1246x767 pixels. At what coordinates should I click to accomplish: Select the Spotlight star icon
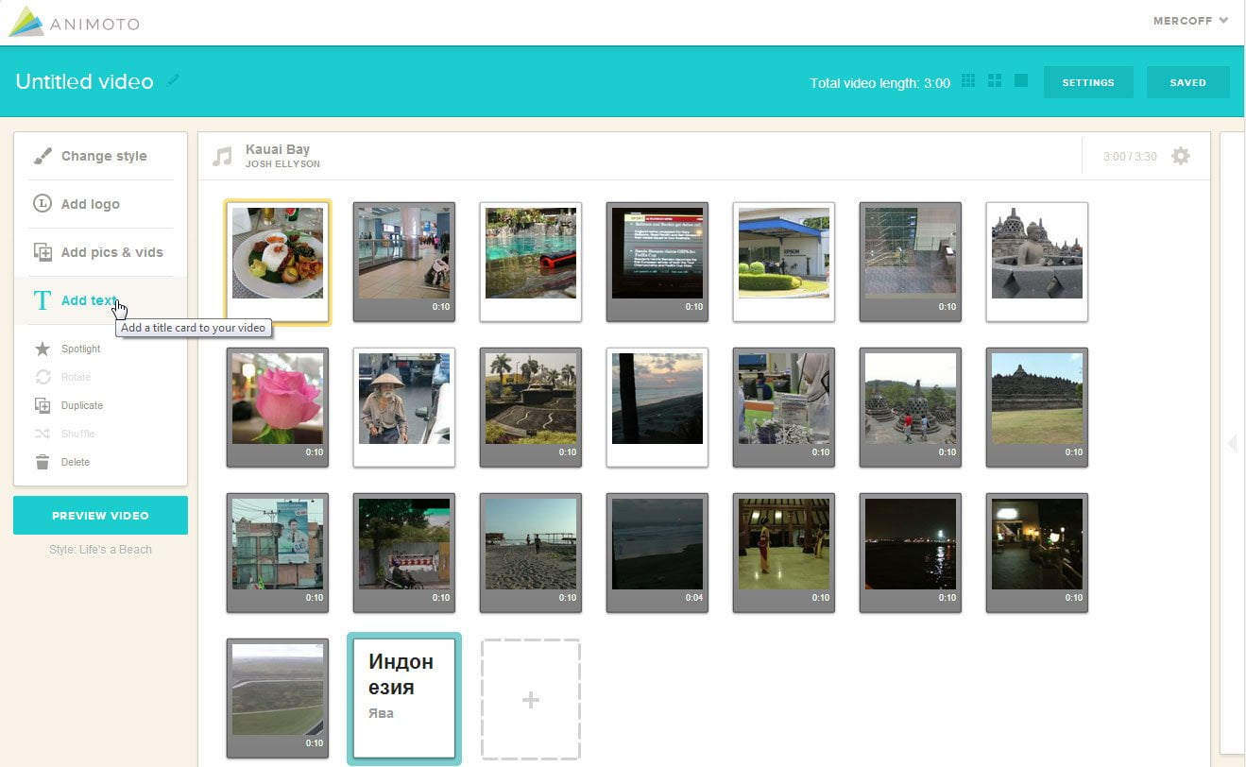click(x=43, y=349)
